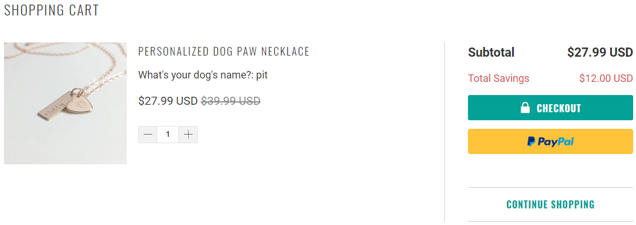Image resolution: width=636 pixels, height=225 pixels.
Task: Click the $12.00 USD savings amount
Action: tap(606, 78)
